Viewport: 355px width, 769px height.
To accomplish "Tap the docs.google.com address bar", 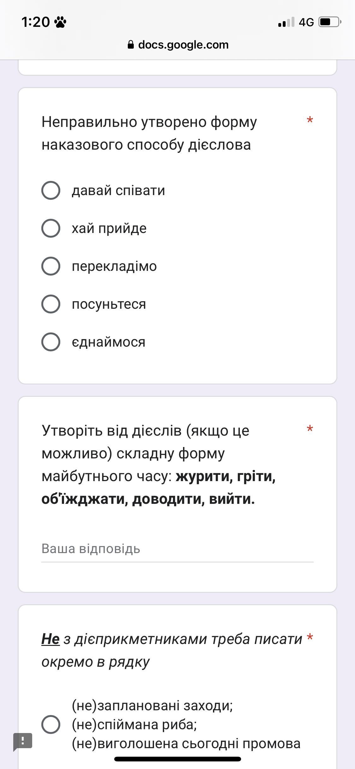I will (183, 45).
